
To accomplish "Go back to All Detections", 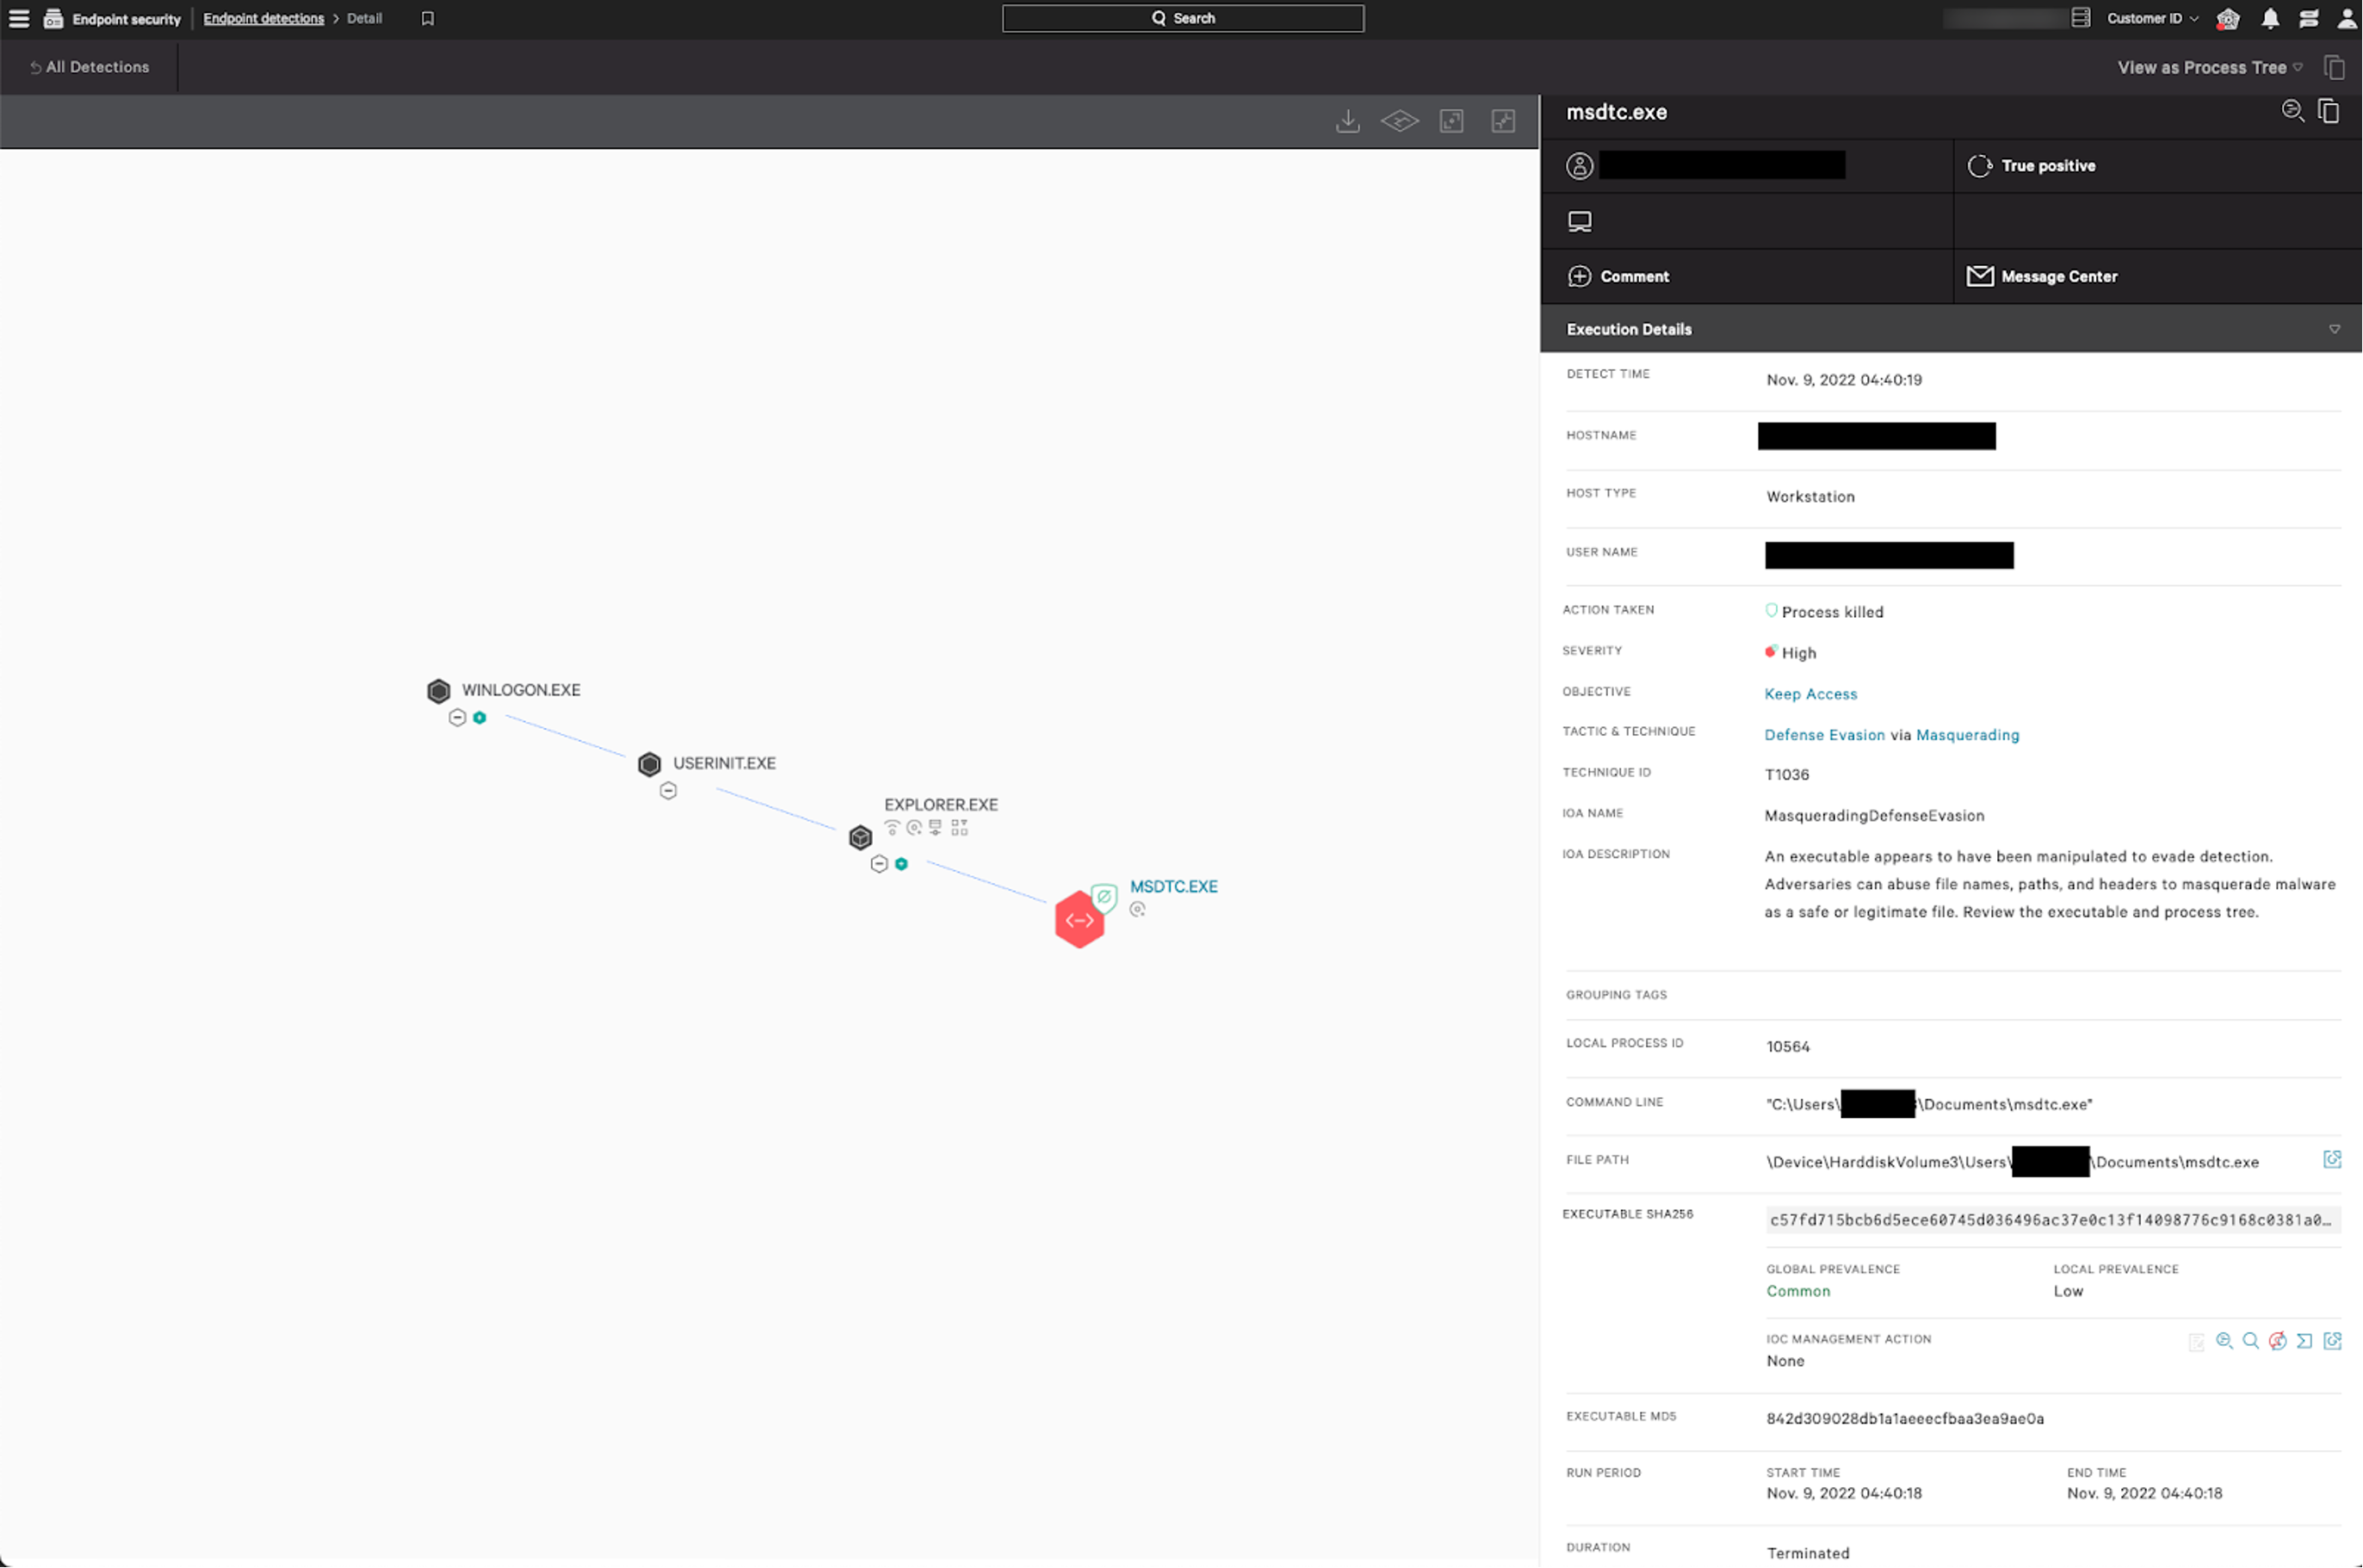I will [89, 67].
